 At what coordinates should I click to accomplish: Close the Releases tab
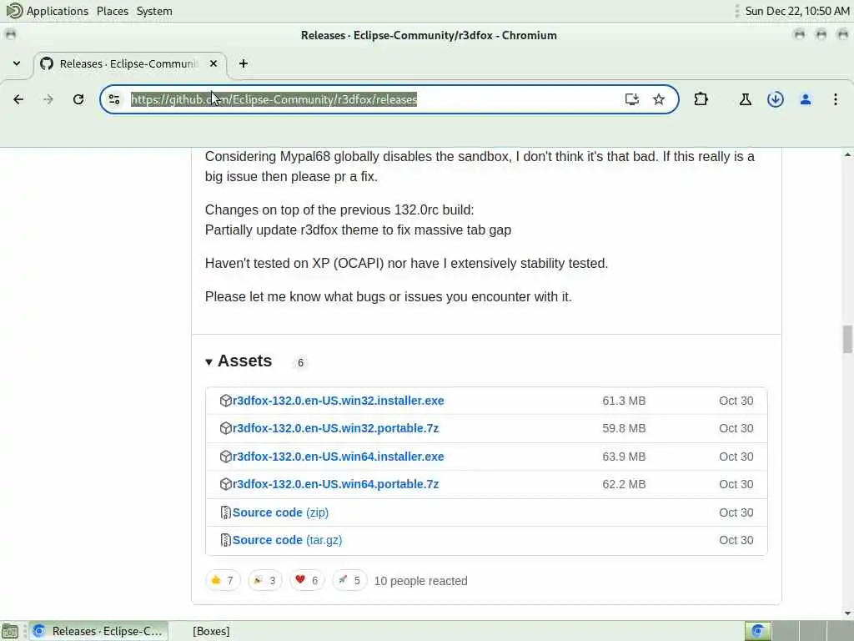pos(213,63)
